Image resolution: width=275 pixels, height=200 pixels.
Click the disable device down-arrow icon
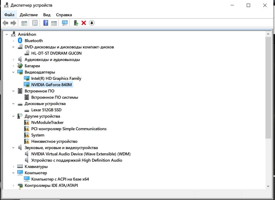(92, 23)
